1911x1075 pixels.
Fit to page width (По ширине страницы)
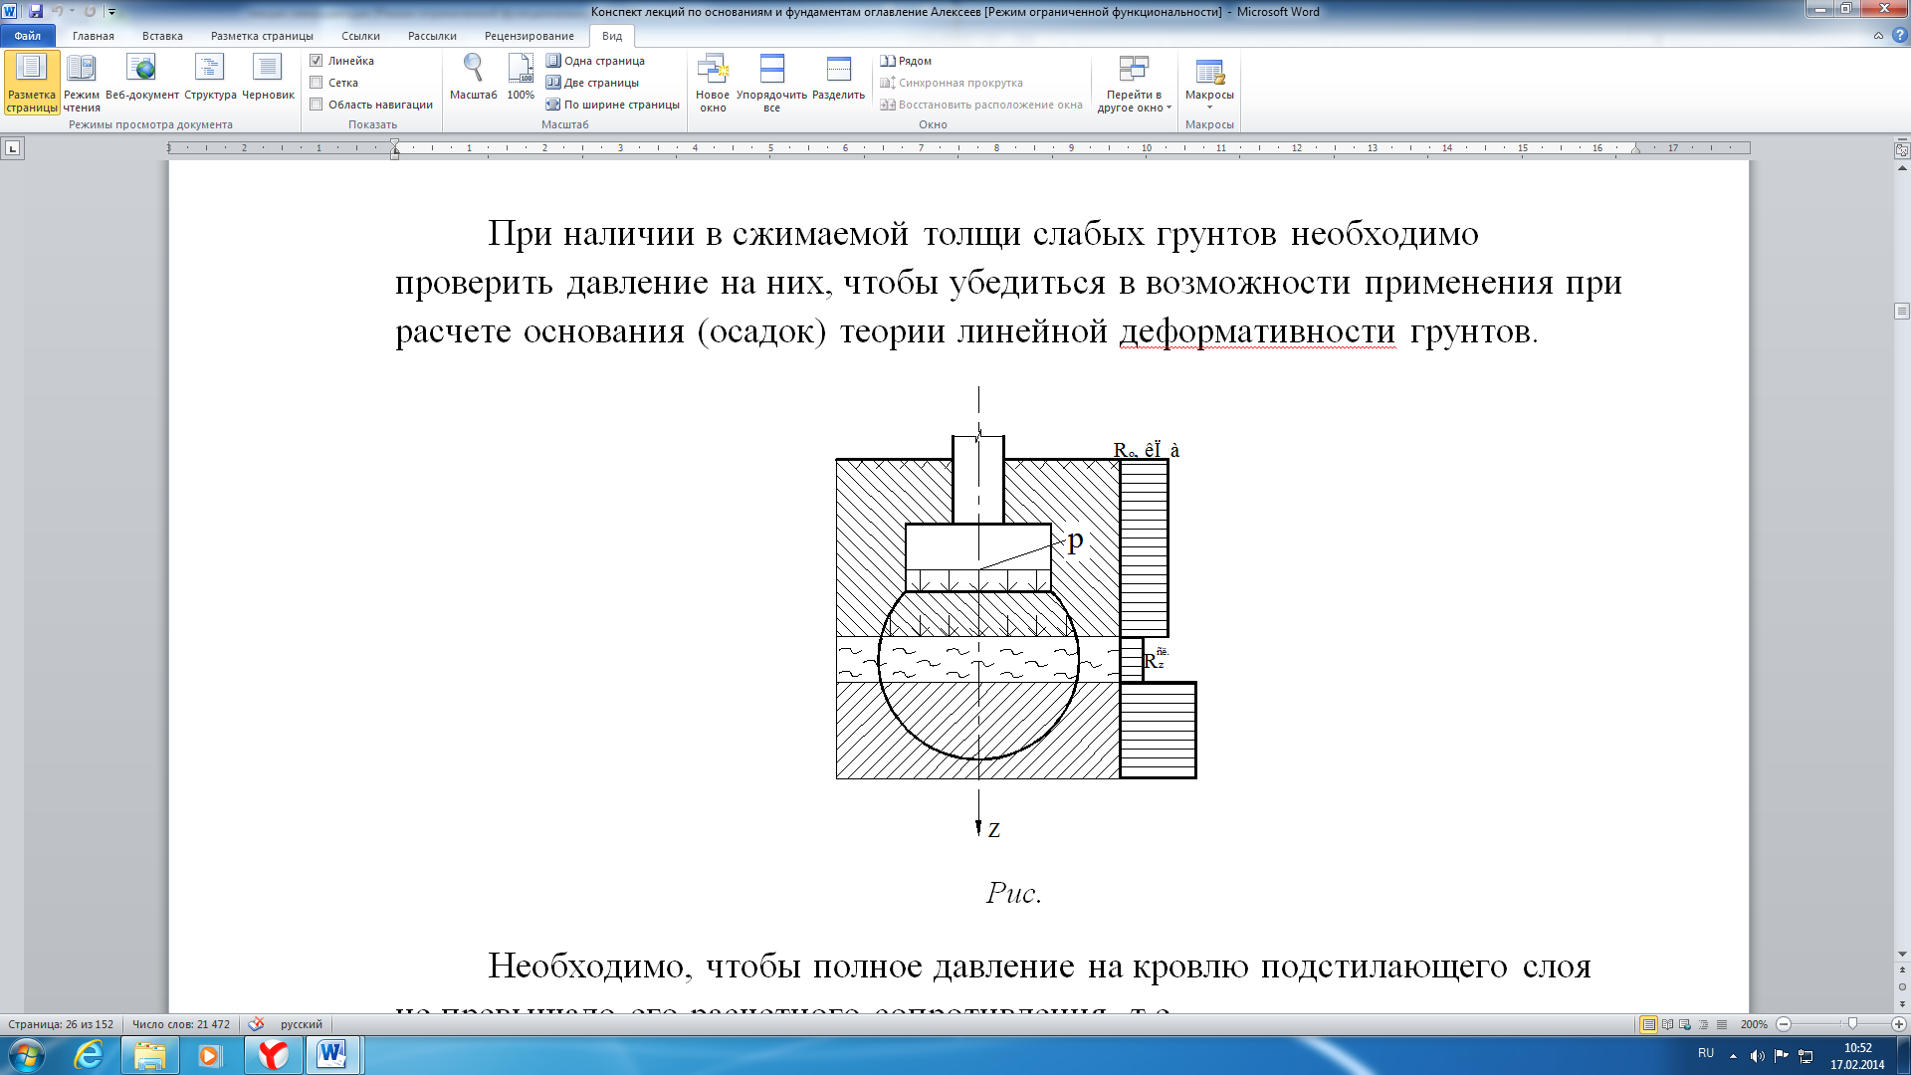tap(612, 105)
